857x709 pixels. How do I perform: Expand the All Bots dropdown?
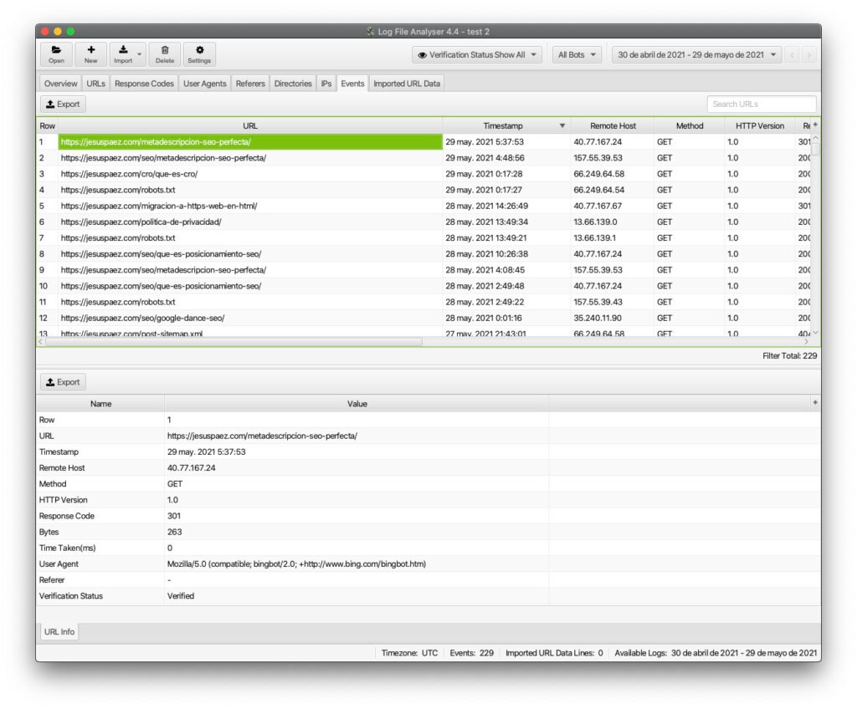coord(577,54)
